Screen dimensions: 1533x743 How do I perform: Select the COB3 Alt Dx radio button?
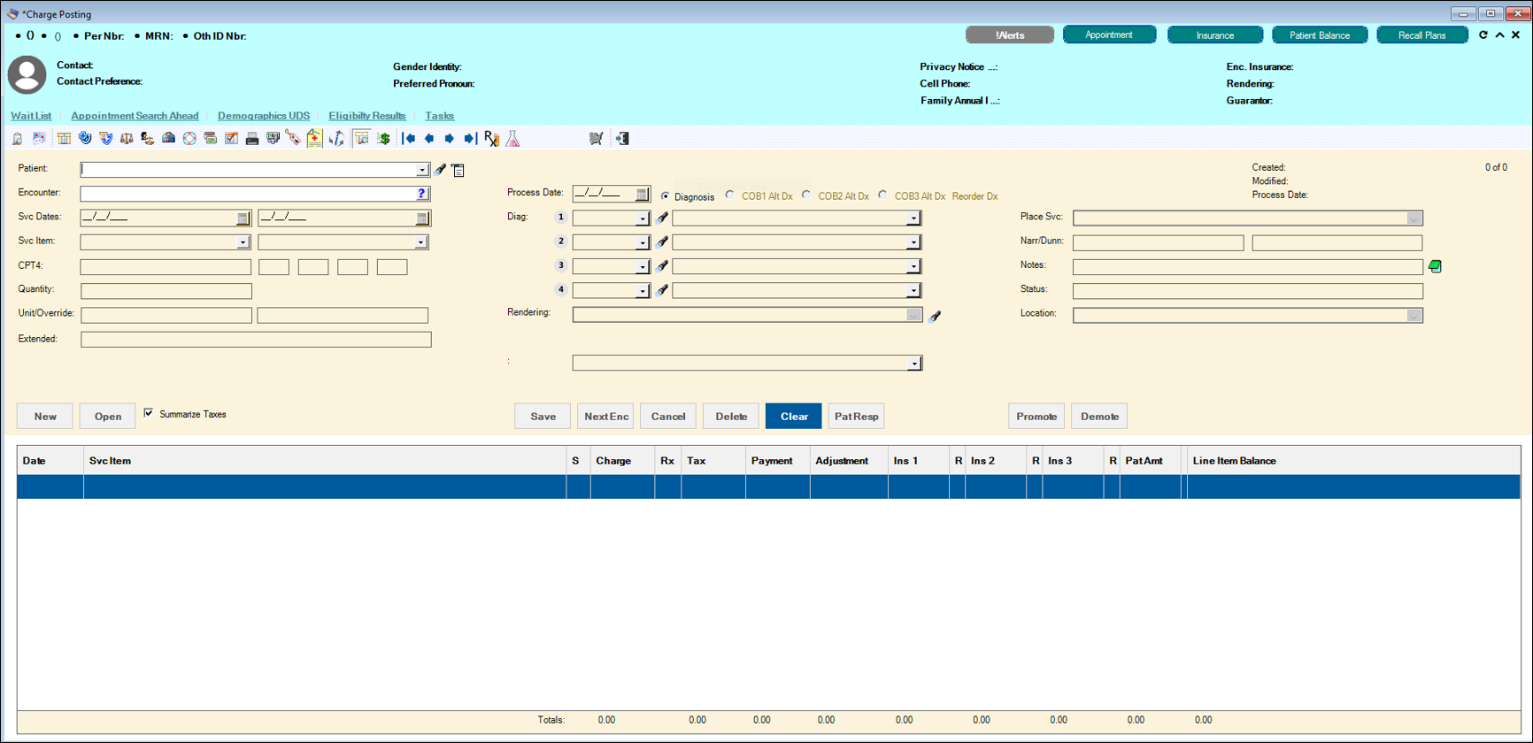(x=882, y=195)
